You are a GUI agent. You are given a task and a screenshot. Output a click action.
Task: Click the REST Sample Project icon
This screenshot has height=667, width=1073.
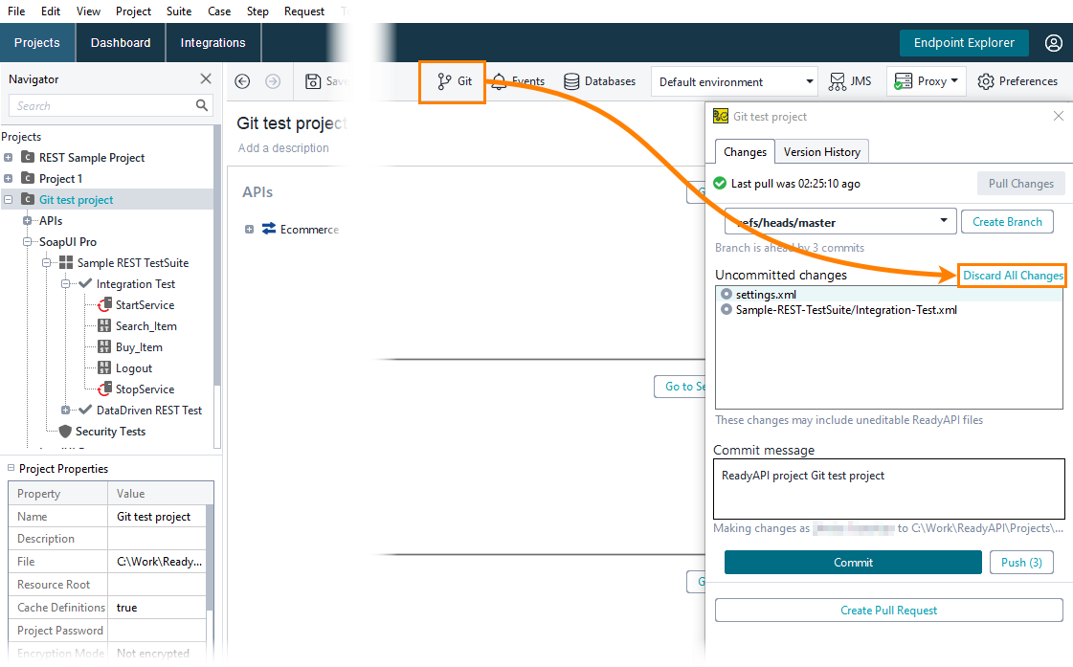pos(28,157)
